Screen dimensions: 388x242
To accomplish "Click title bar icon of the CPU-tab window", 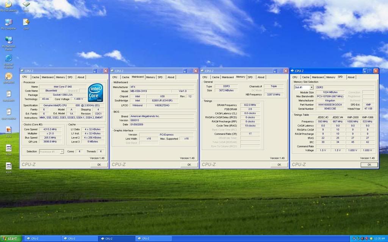I will [x=22, y=71].
